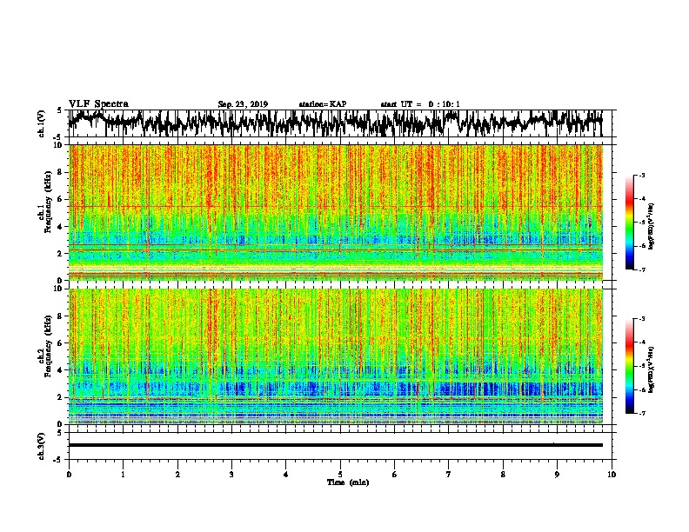689x532 pixels.
Task: Click the "Time (min)" axis label
Action: coord(348,482)
